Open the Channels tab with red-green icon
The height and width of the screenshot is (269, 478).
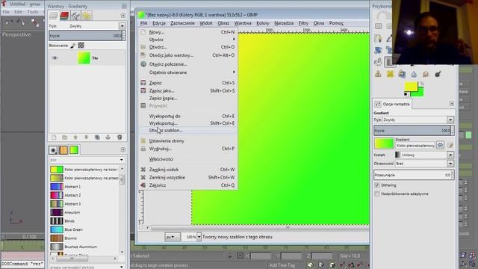(x=64, y=16)
